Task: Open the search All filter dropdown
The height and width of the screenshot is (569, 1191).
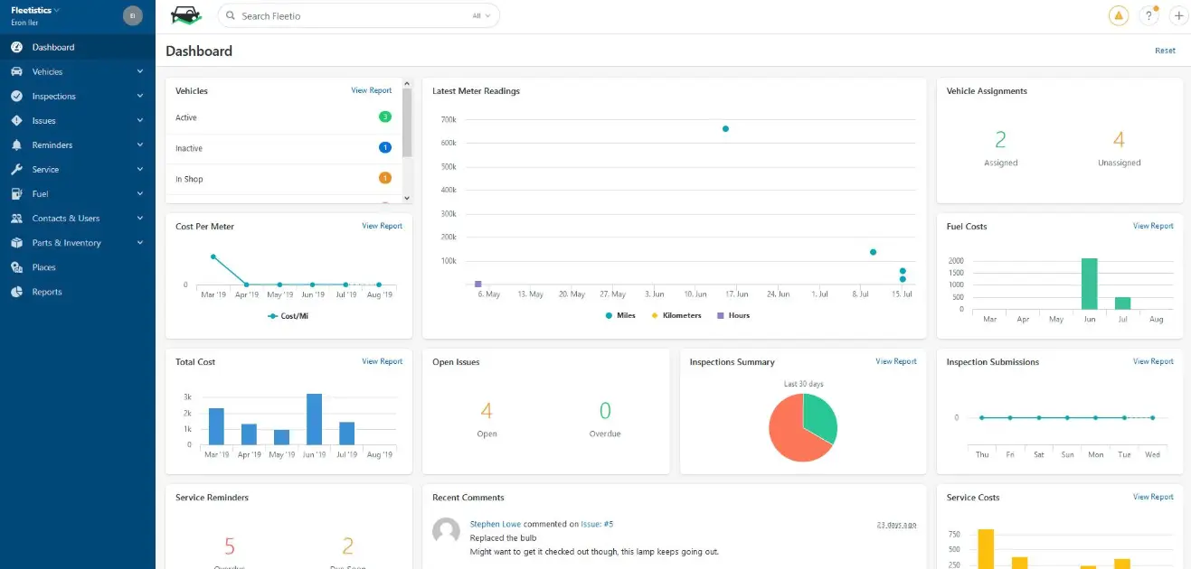Action: [x=482, y=15]
